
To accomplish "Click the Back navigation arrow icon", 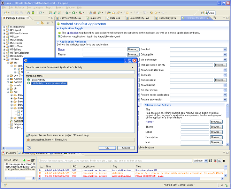I will coord(156,13).
